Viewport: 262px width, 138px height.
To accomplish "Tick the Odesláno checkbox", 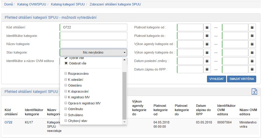I will (x=66, y=85).
